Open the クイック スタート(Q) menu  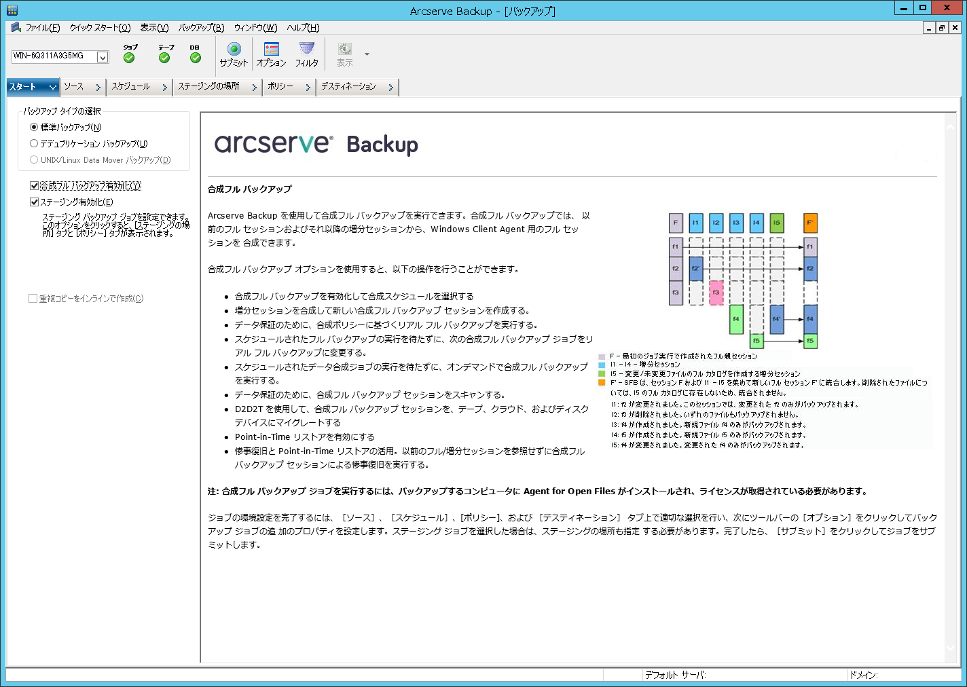100,28
